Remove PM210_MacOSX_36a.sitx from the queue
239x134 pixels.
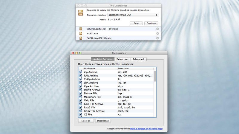(157, 38)
